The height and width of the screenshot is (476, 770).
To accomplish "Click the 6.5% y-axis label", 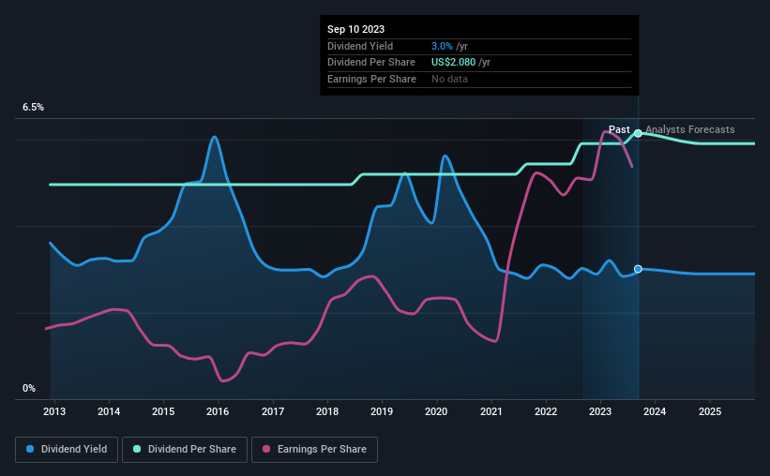I will pos(34,107).
